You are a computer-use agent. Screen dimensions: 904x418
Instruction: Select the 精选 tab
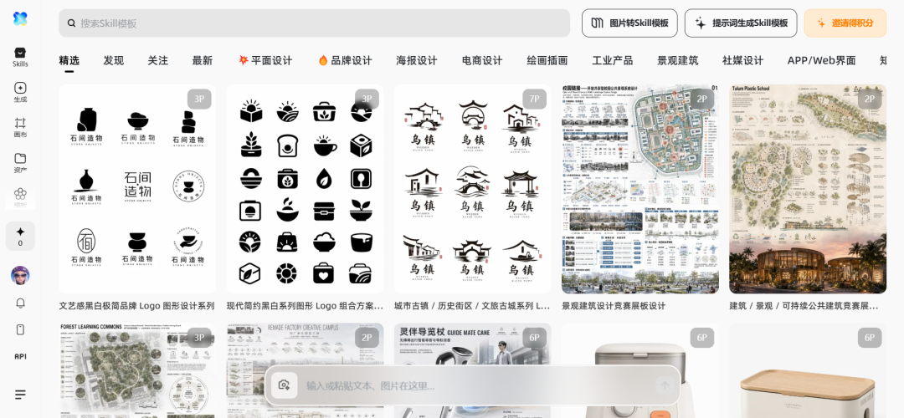pos(69,60)
